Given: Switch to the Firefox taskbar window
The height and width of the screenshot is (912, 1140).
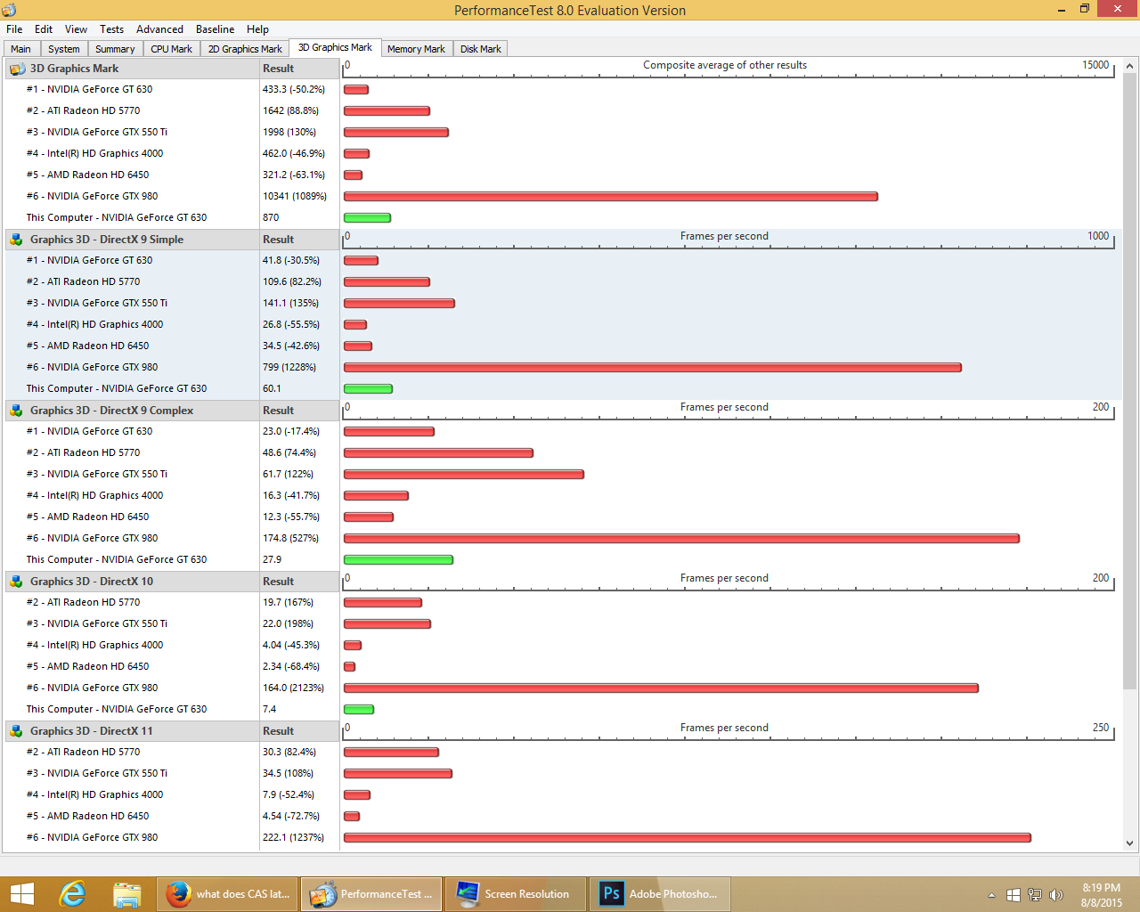Looking at the screenshot, I should [229, 894].
